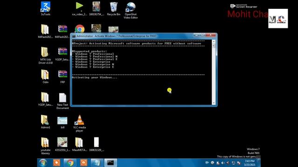Open the youtube liberey folder
Screen dimensions: 298x167
[x=46, y=146]
